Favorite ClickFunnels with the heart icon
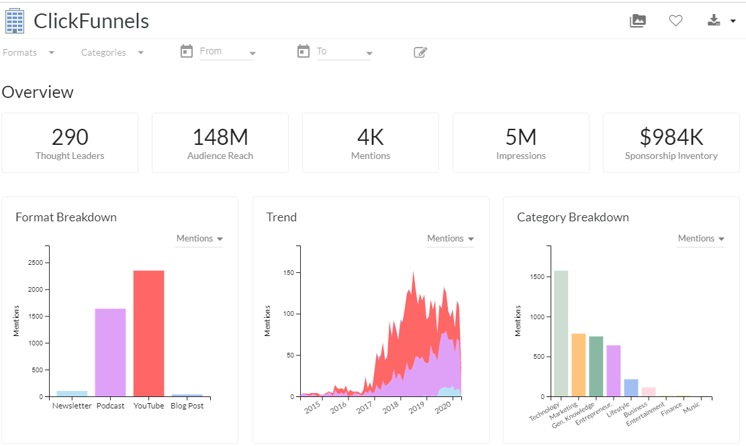Viewport: 746px width, 446px height. 675,20
